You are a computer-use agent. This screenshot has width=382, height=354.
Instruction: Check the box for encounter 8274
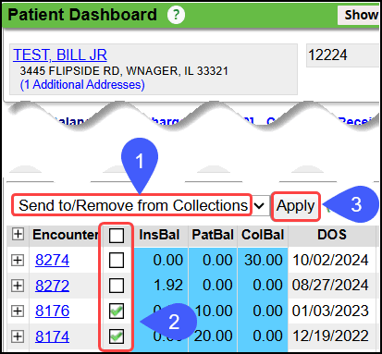117,261
